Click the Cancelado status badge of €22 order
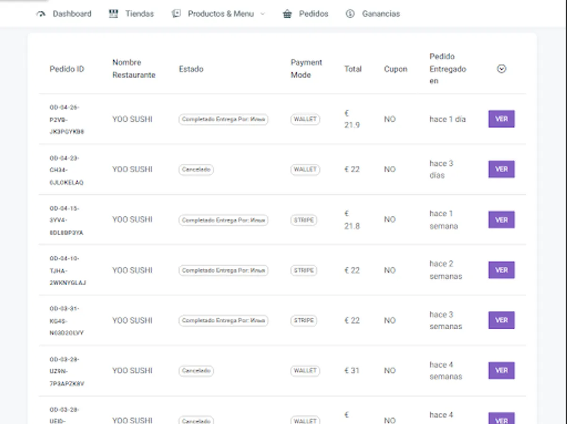Image resolution: width=567 pixels, height=424 pixels. tap(196, 170)
